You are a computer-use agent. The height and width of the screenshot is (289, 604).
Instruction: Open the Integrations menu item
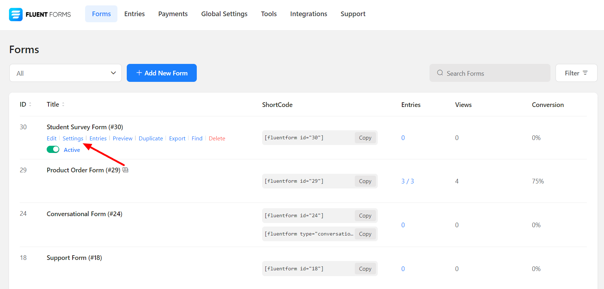pos(308,14)
